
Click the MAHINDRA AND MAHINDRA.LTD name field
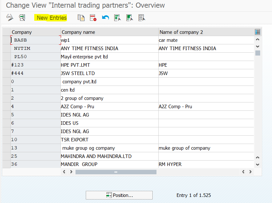click(x=109, y=156)
